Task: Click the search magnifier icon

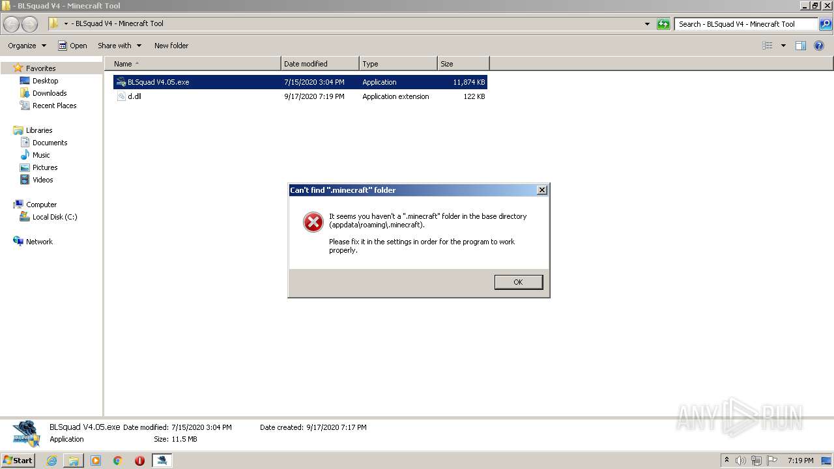Action: [826, 24]
